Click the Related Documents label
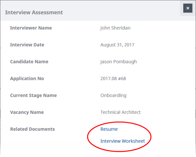196x157 pixels. (32, 129)
